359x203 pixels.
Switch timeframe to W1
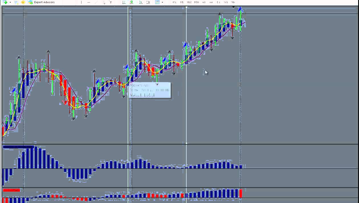[x=226, y=2]
